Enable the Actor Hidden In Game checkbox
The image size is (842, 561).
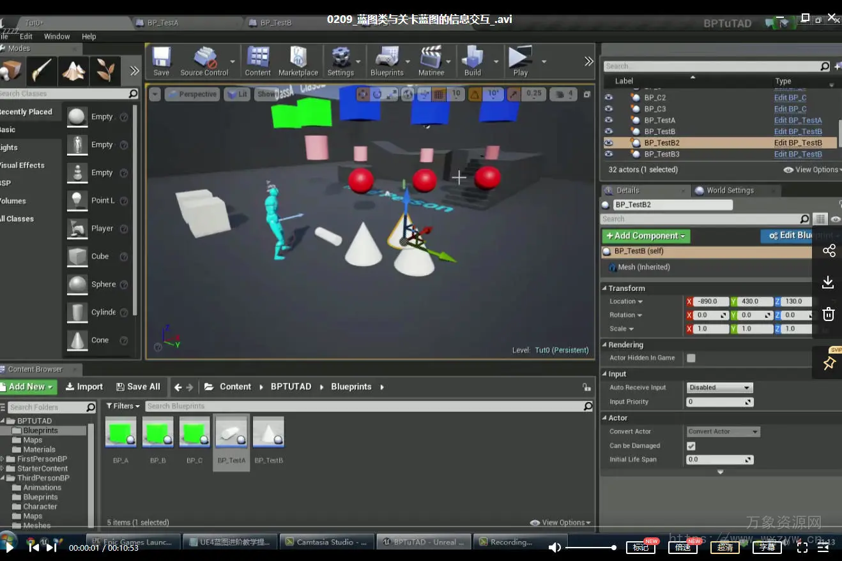pos(691,358)
